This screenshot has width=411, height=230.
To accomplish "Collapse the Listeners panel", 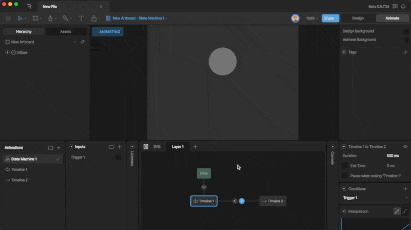I will [132, 147].
